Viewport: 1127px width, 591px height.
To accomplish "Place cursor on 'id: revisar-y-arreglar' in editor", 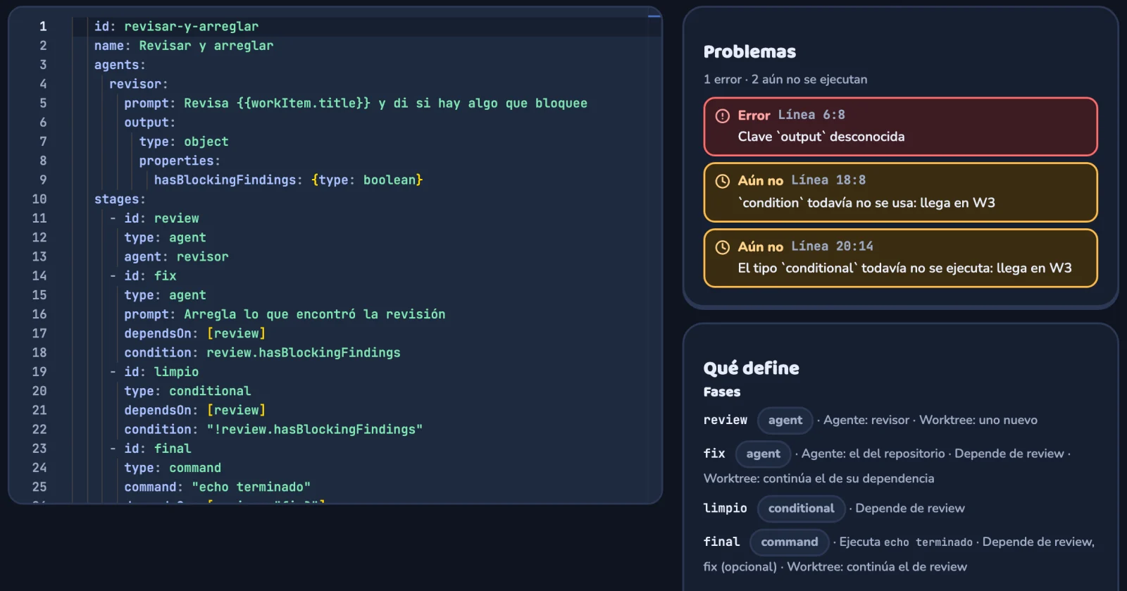I will [x=176, y=27].
